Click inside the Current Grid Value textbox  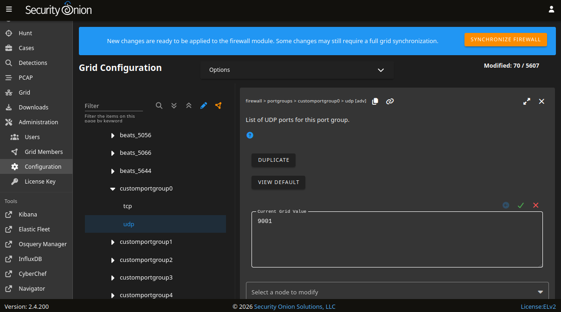[397, 241]
